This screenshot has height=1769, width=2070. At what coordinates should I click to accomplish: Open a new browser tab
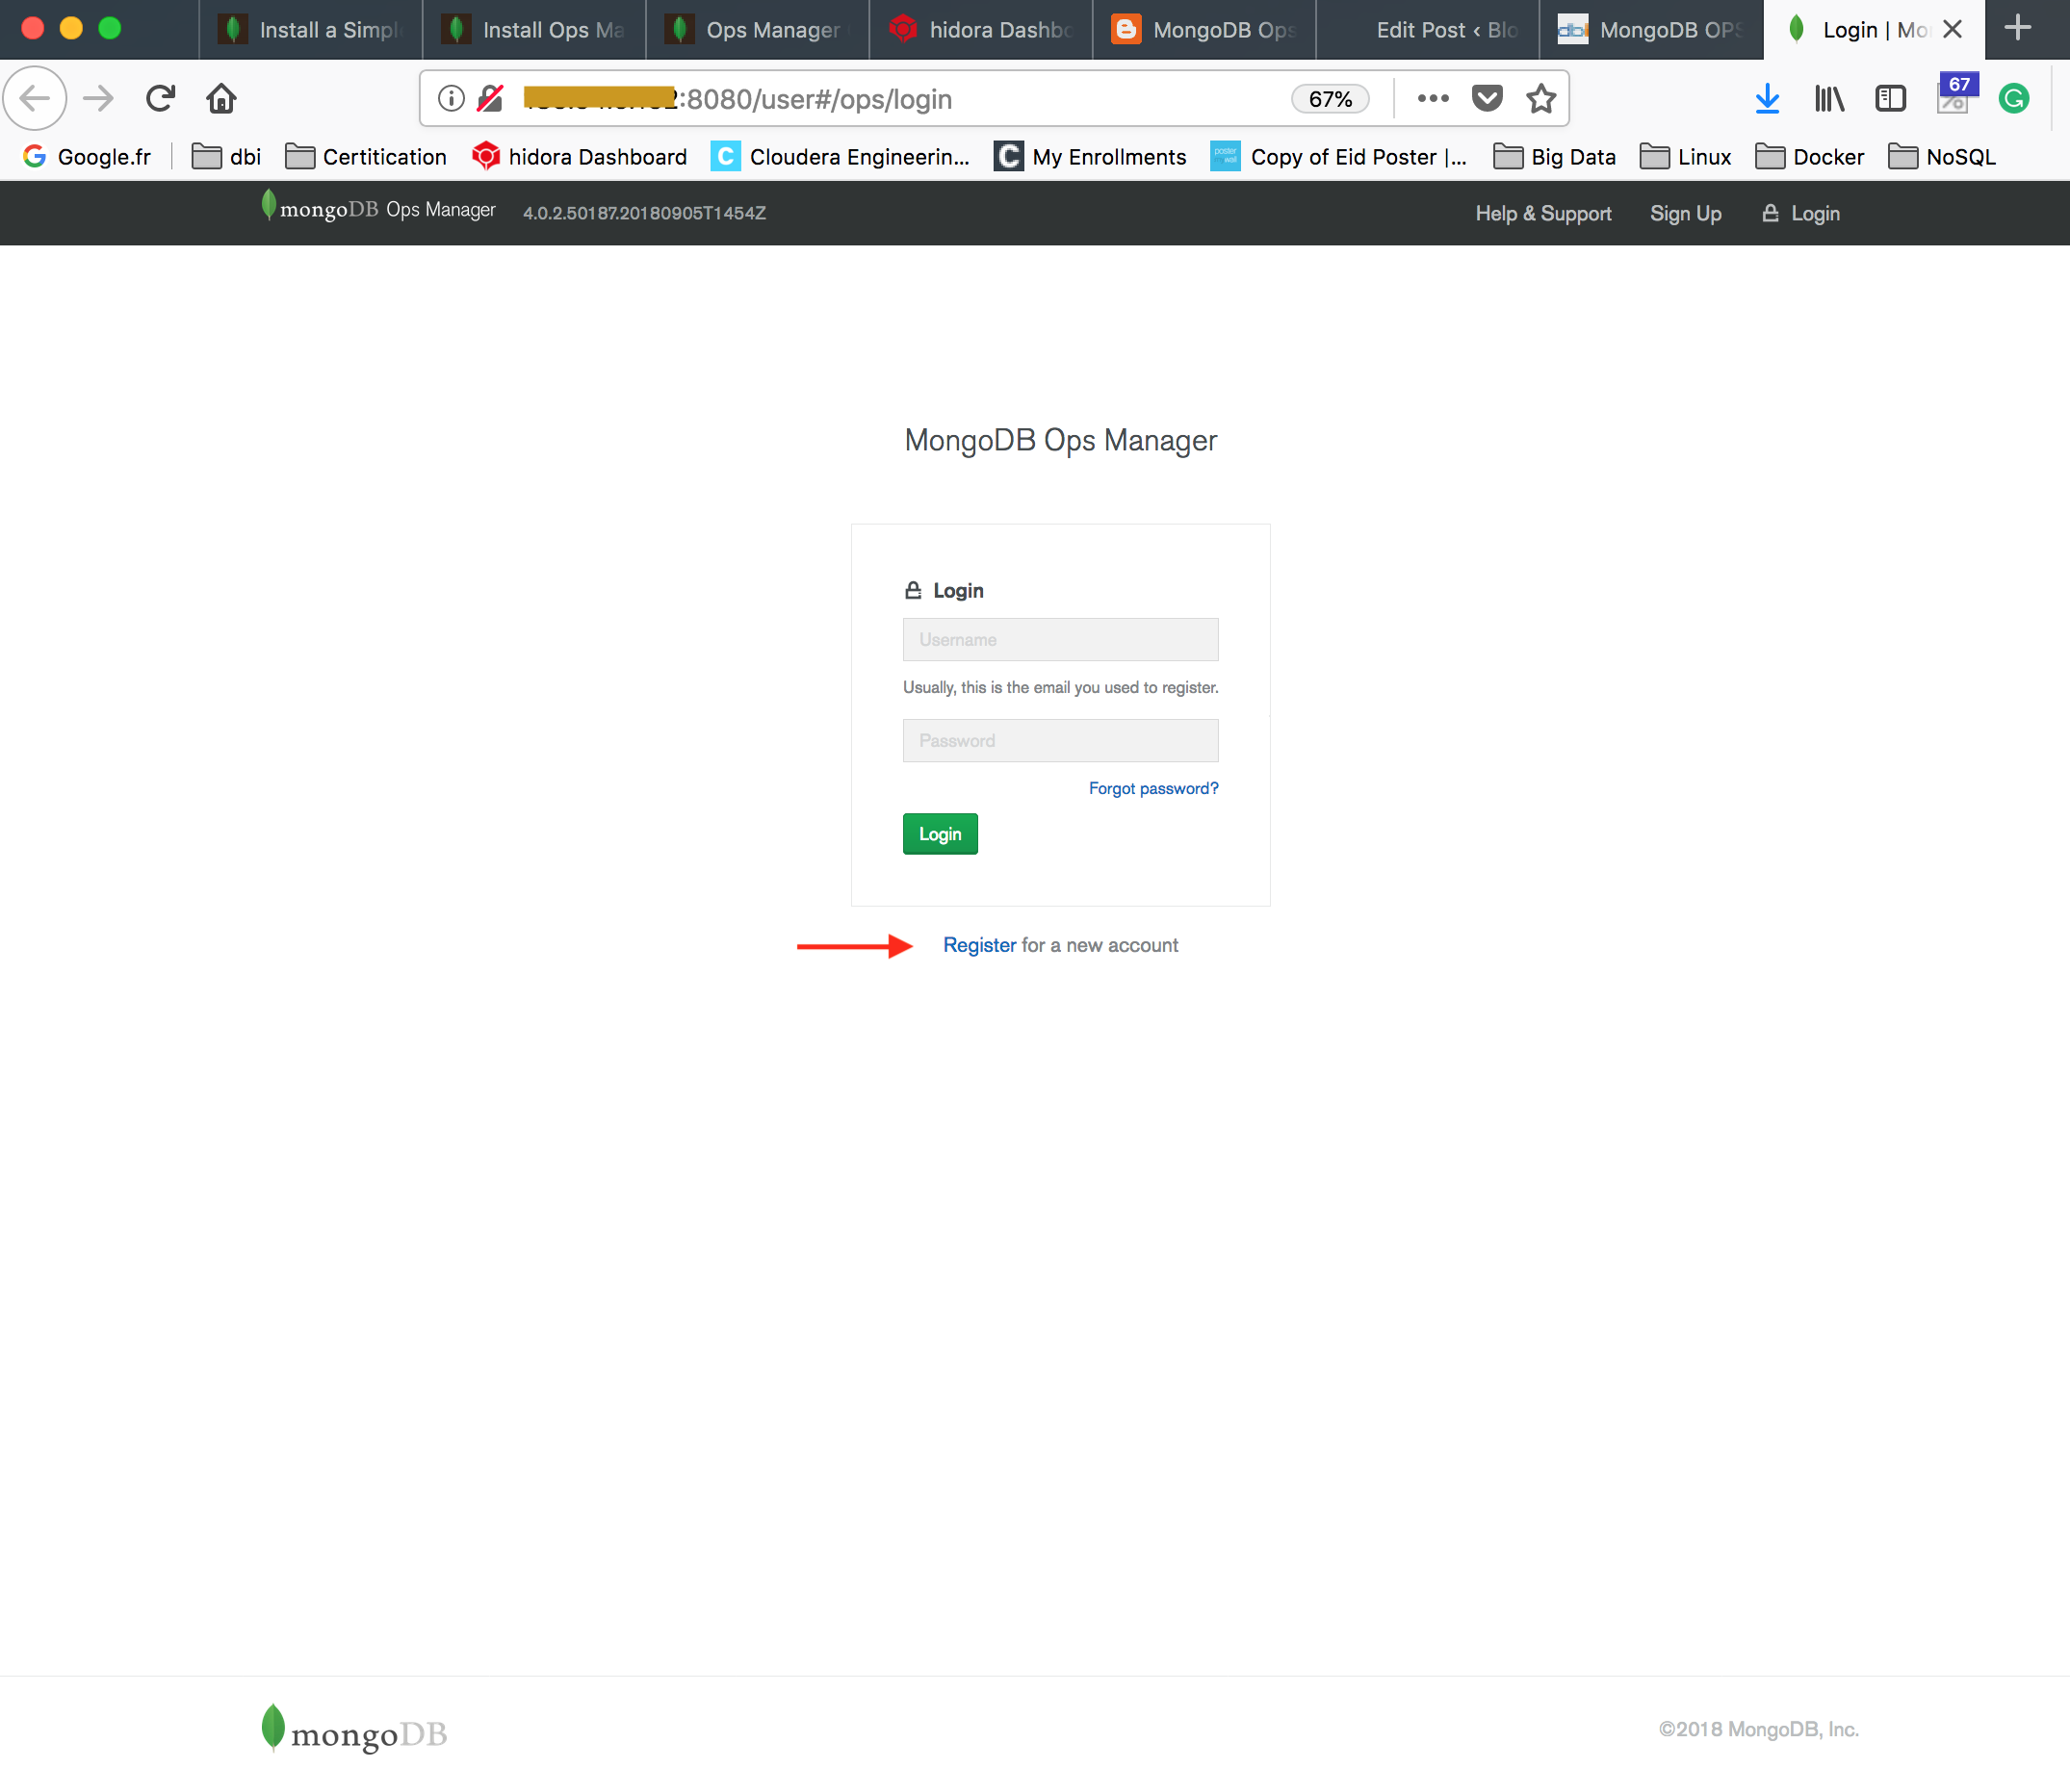2018,28
